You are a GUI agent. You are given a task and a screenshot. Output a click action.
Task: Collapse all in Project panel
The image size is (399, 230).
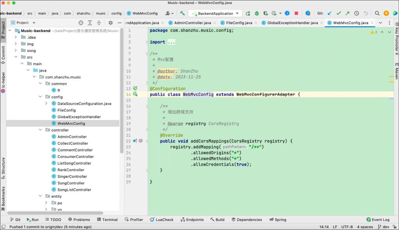click(x=100, y=23)
